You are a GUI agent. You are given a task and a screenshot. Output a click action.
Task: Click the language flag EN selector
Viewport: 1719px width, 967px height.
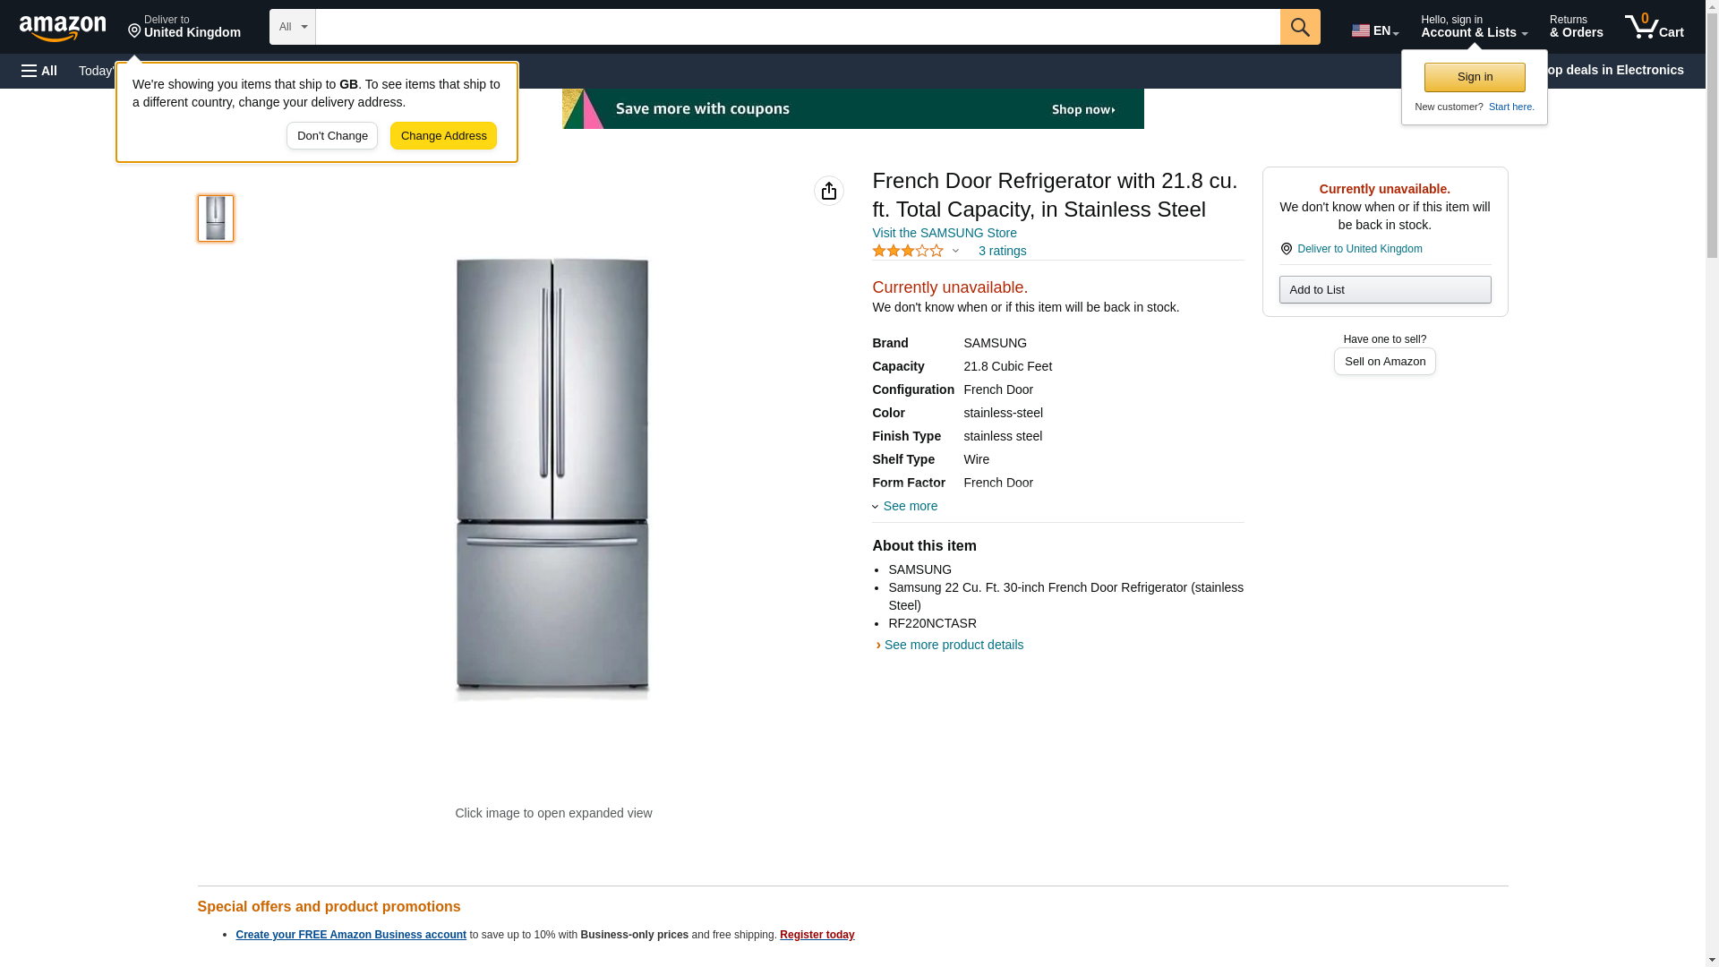[1374, 30]
